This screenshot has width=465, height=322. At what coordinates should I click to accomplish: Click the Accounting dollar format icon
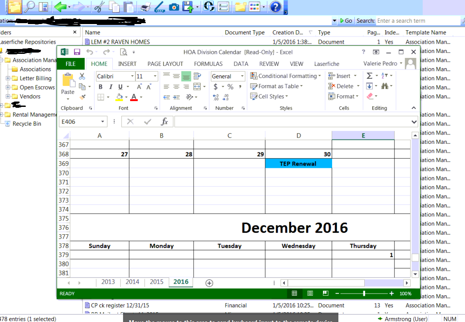click(x=216, y=87)
